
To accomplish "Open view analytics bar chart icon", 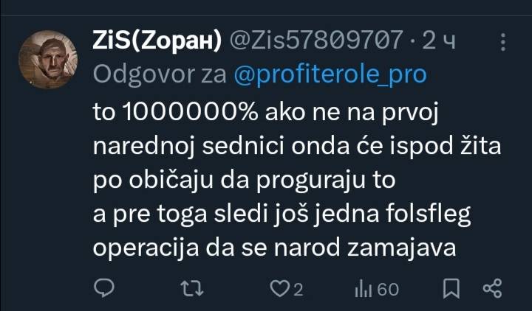I will pyautogui.click(x=364, y=290).
